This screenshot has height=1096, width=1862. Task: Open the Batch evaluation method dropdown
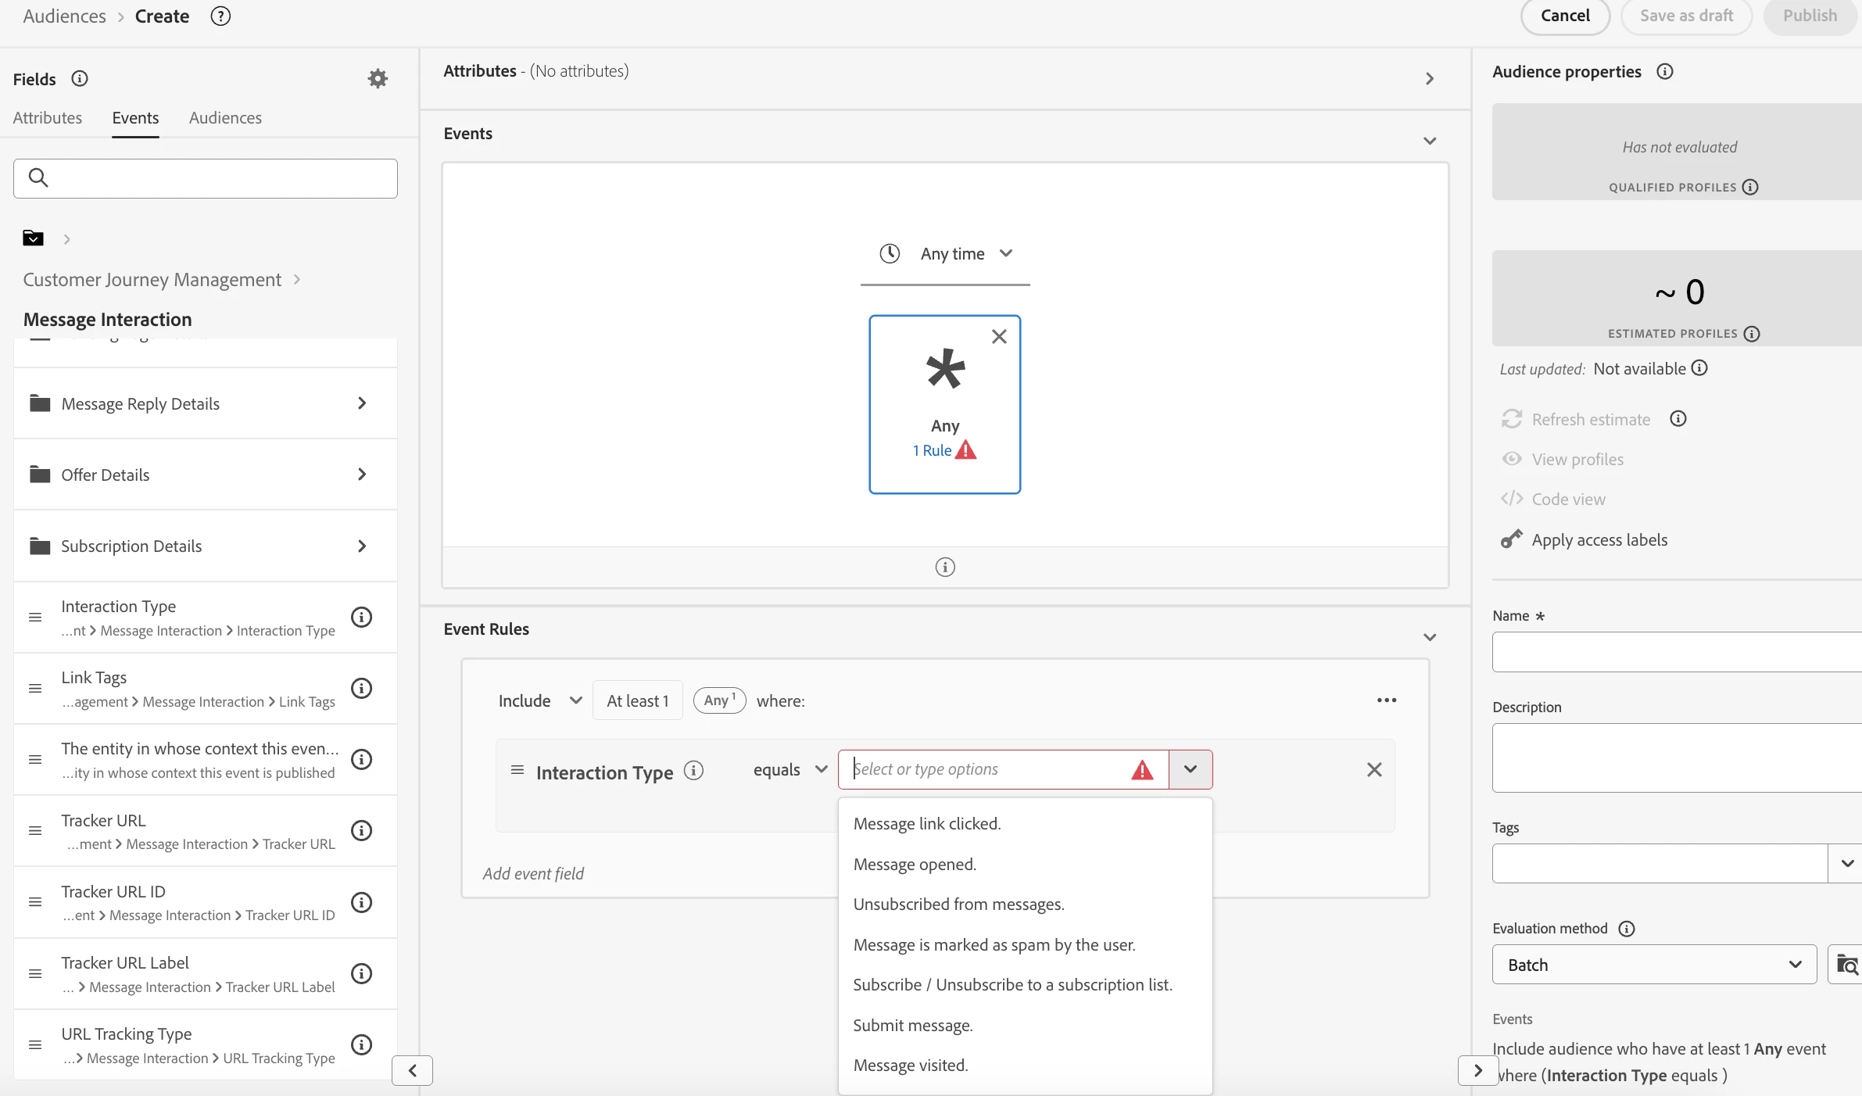pos(1653,965)
